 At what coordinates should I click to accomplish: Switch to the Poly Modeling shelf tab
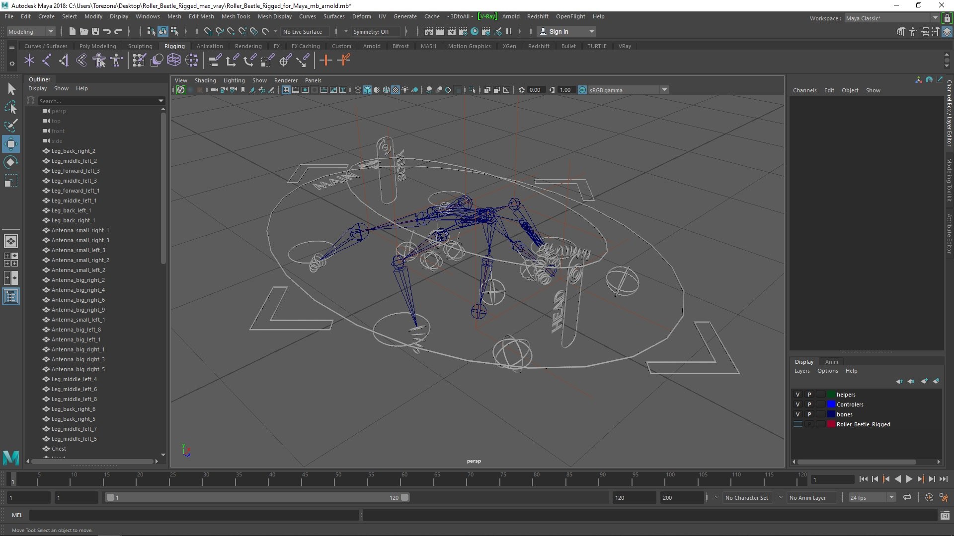(x=97, y=46)
